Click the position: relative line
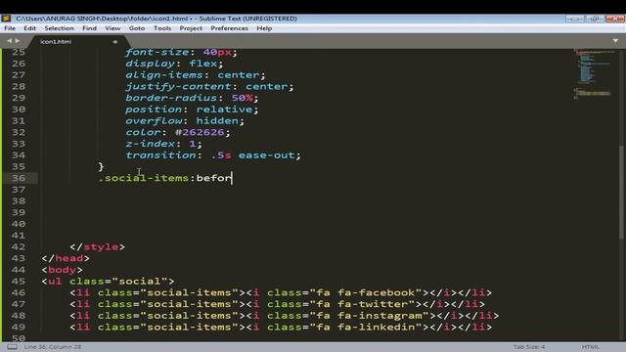 pyautogui.click(x=192, y=110)
